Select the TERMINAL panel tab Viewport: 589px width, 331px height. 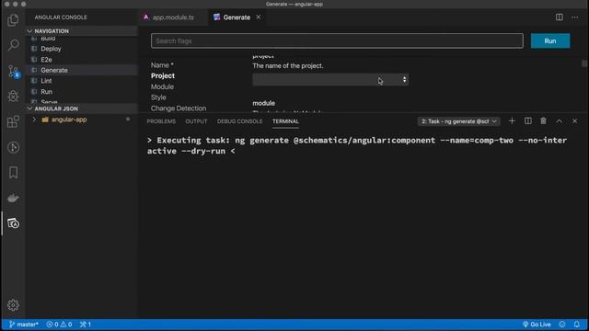(285, 121)
